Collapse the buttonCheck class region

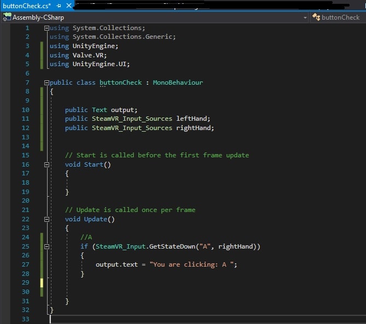47,83
